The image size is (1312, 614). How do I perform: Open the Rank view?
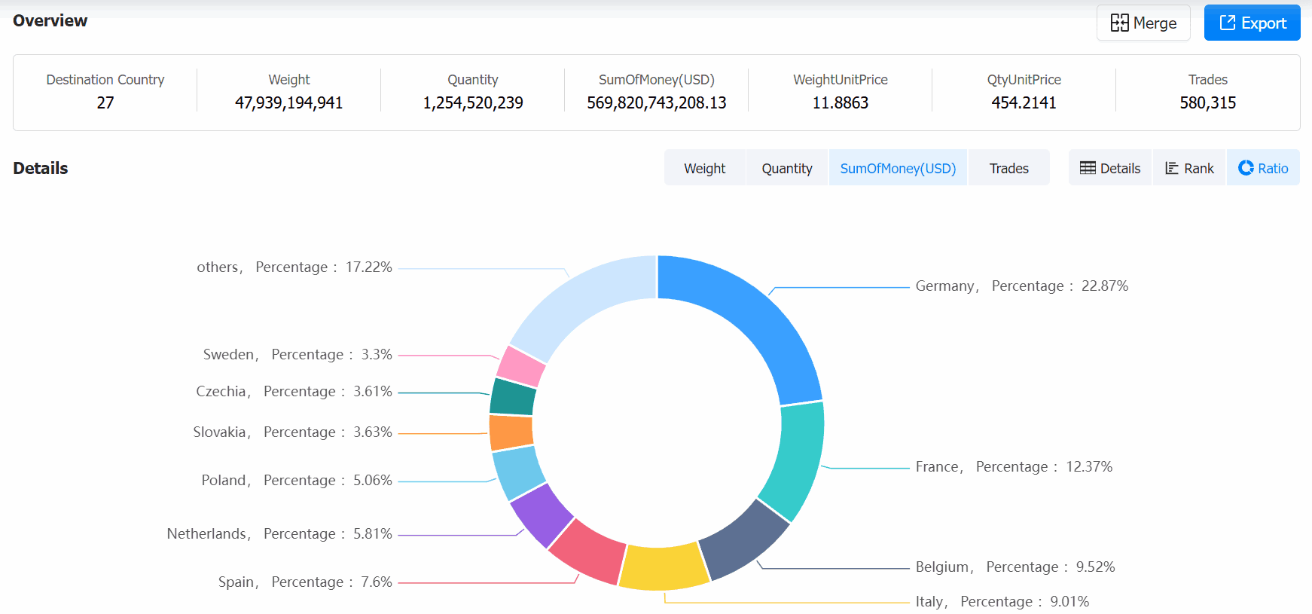click(x=1189, y=168)
